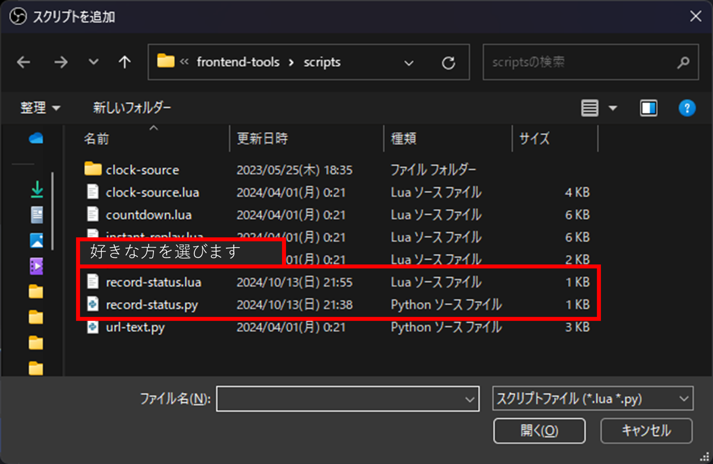This screenshot has width=713, height=464.
Task: Go forward to the next folder
Action: pos(60,62)
